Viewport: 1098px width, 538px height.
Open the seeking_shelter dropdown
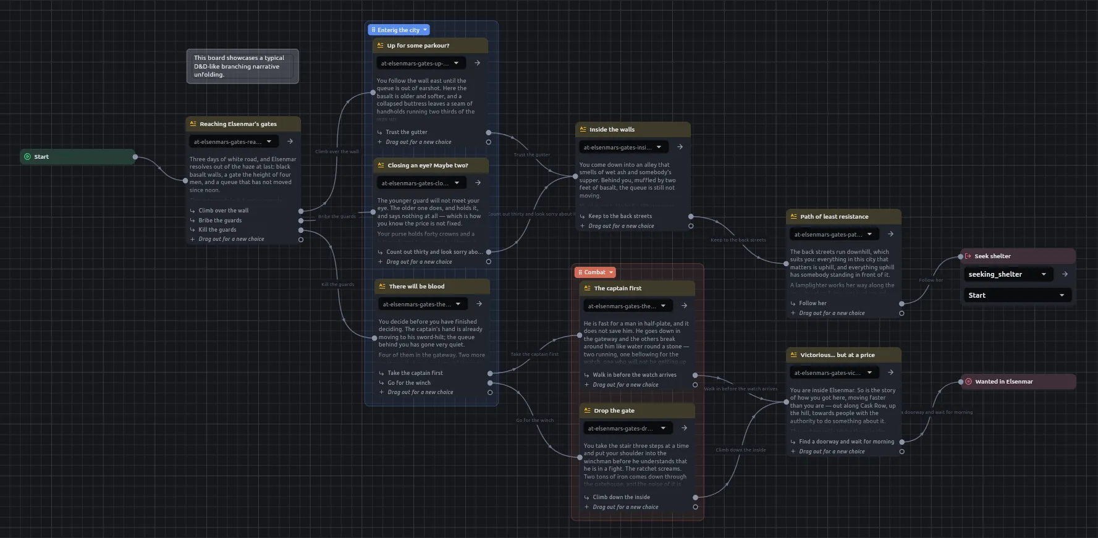click(x=1008, y=274)
